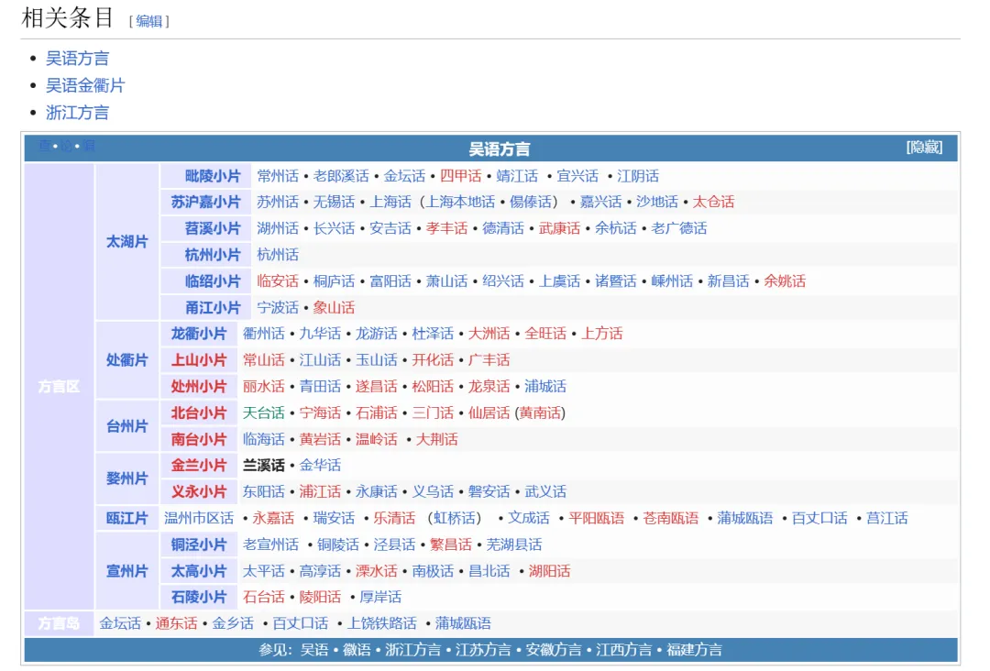This screenshot has height=671, width=990.
Task: Click the 吴语方言 navbox title
Action: 500,149
